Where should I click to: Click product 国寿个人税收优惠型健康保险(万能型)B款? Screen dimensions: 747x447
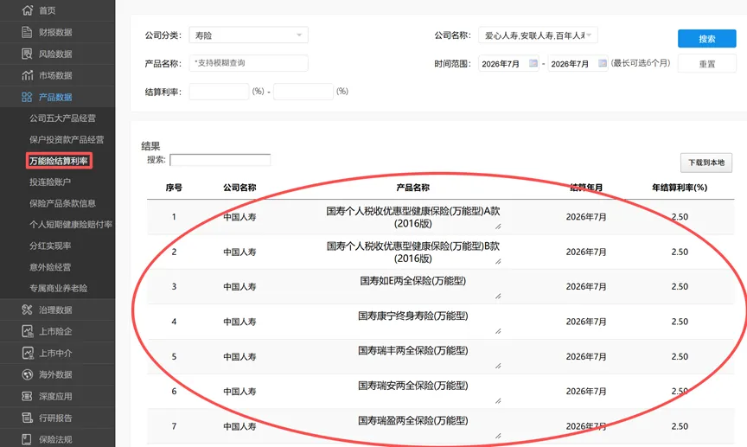point(413,252)
